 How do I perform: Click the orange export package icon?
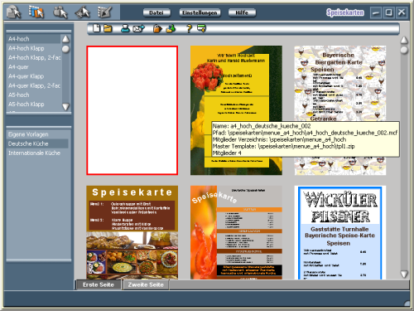[157, 28]
